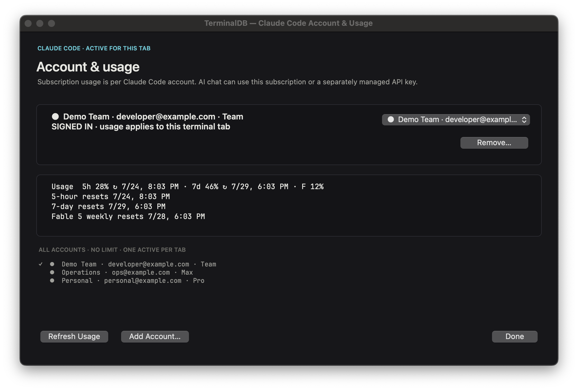Click the subscription usage description text

click(227, 82)
